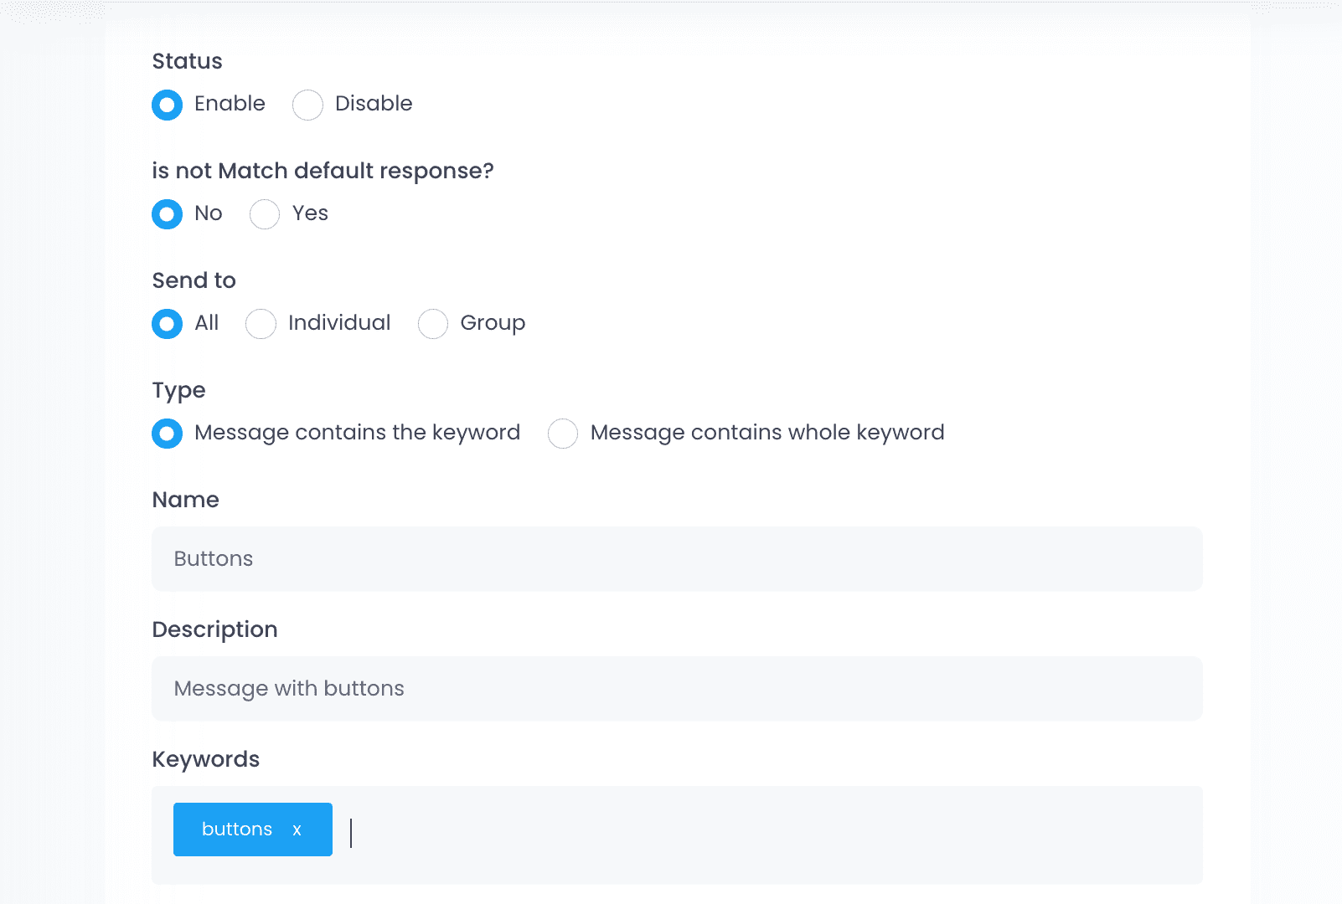This screenshot has width=1342, height=904.
Task: Set Send to Group radio option
Action: point(433,324)
